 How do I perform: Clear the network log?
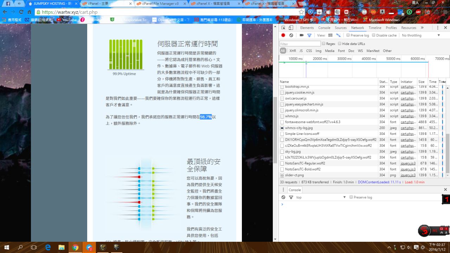pos(291,35)
